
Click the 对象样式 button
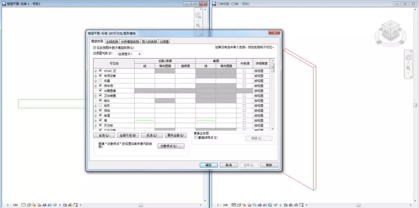[x=169, y=146]
